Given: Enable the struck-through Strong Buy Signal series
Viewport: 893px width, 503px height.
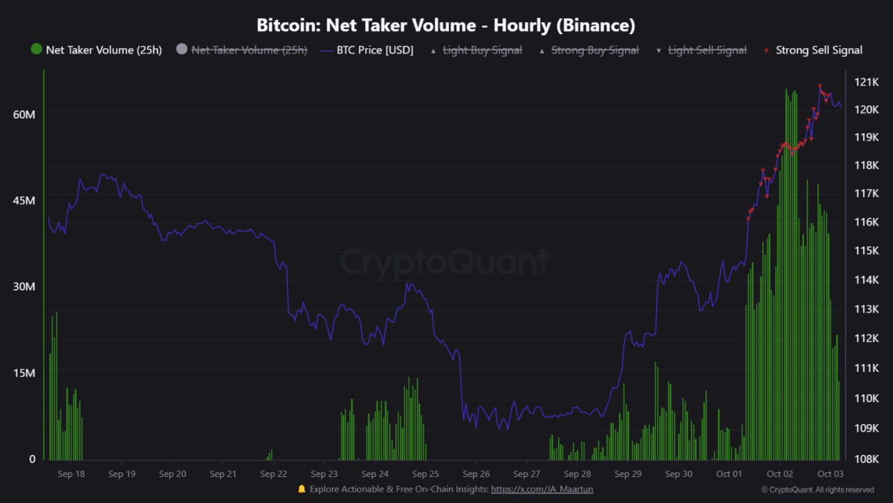Looking at the screenshot, I should [595, 50].
